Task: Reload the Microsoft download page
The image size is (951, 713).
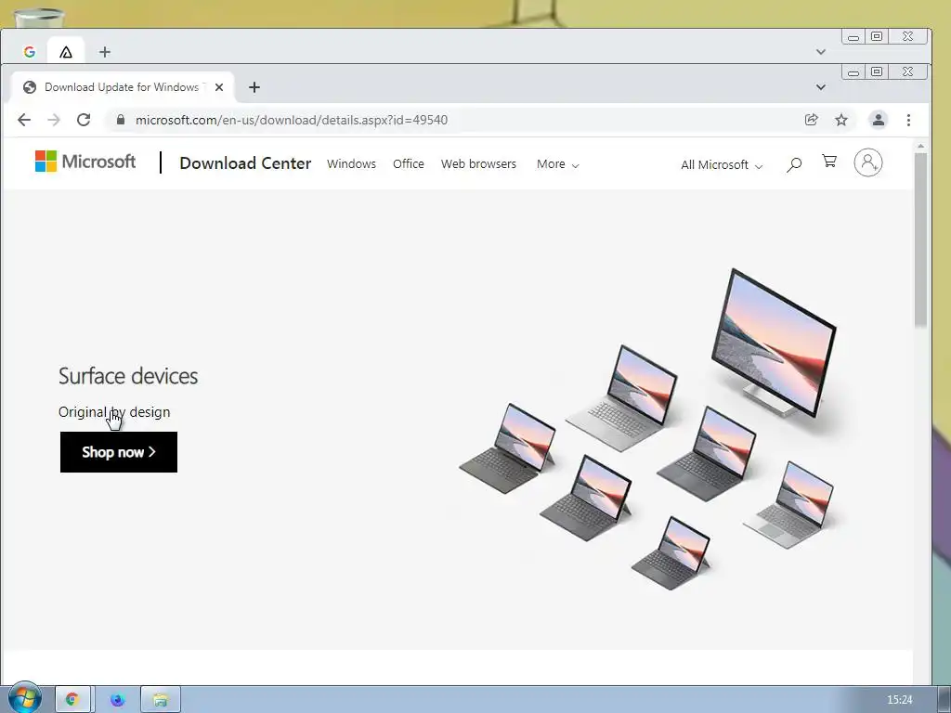Action: [x=84, y=120]
